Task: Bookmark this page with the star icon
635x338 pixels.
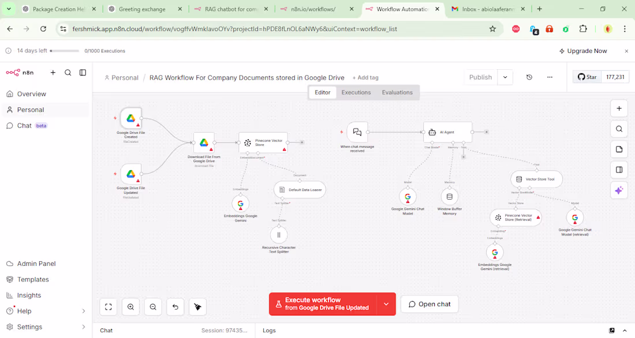Action: pyautogui.click(x=492, y=29)
